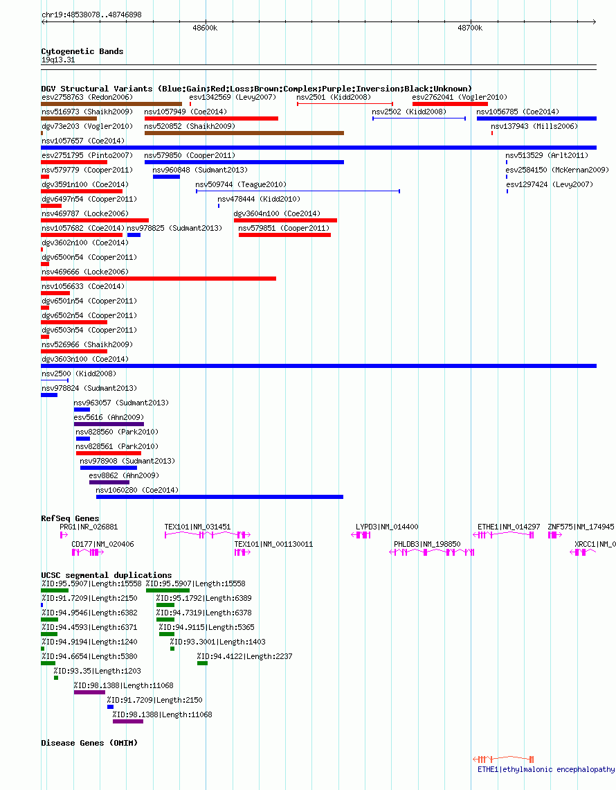
Task: Select nsv2500 (Kidd2008) label
Action: coord(78,374)
